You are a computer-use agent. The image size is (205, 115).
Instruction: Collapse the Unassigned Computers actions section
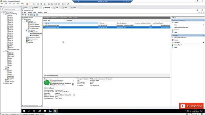pyautogui.click(x=203, y=20)
